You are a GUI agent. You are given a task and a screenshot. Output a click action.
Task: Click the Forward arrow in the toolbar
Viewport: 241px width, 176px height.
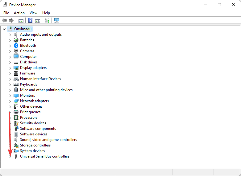11,20
